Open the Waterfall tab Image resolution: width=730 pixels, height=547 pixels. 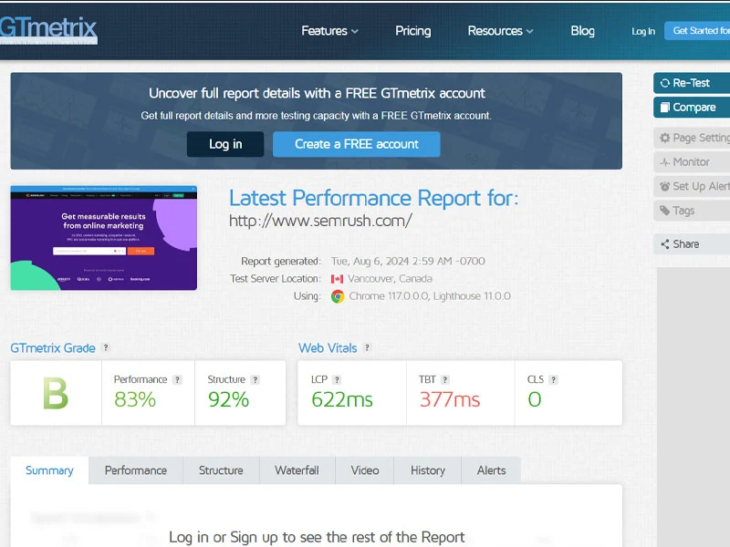[x=297, y=470]
